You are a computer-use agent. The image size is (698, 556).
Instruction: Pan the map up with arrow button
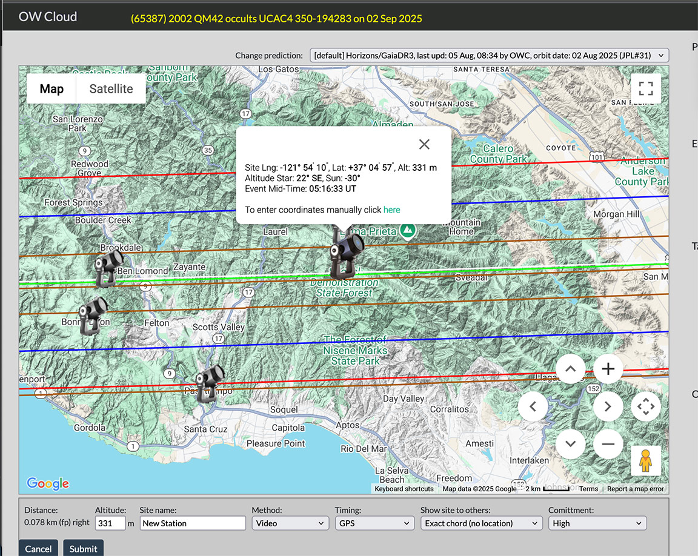coord(570,369)
